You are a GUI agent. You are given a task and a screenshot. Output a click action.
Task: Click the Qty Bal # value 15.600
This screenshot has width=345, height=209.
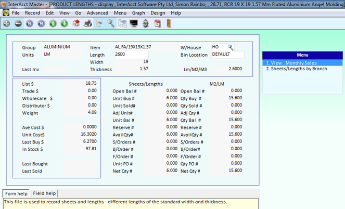tap(235, 120)
